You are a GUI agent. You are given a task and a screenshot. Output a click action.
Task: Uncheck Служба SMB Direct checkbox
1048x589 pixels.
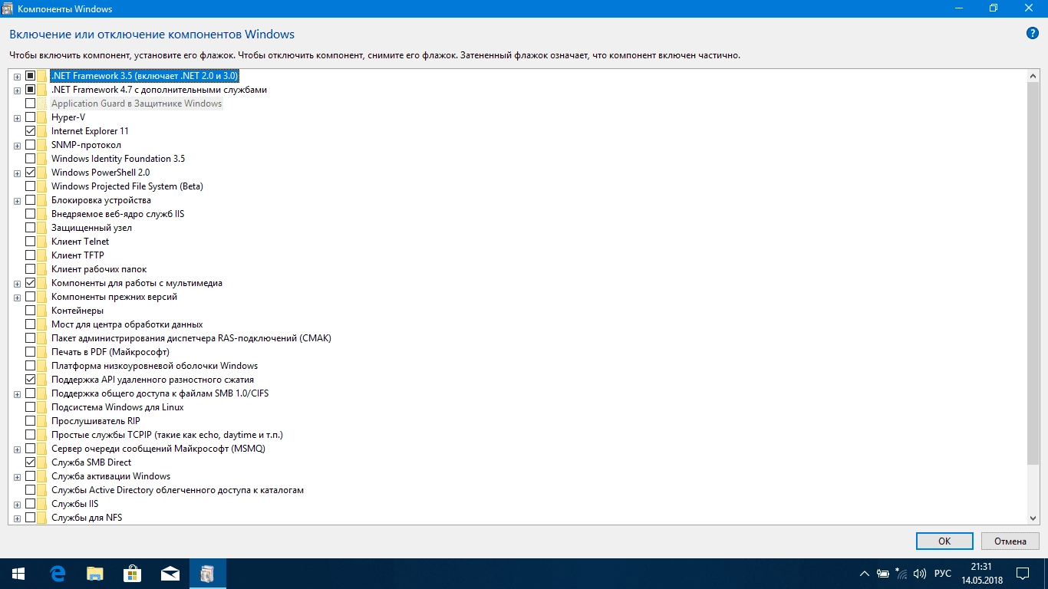[x=31, y=462]
